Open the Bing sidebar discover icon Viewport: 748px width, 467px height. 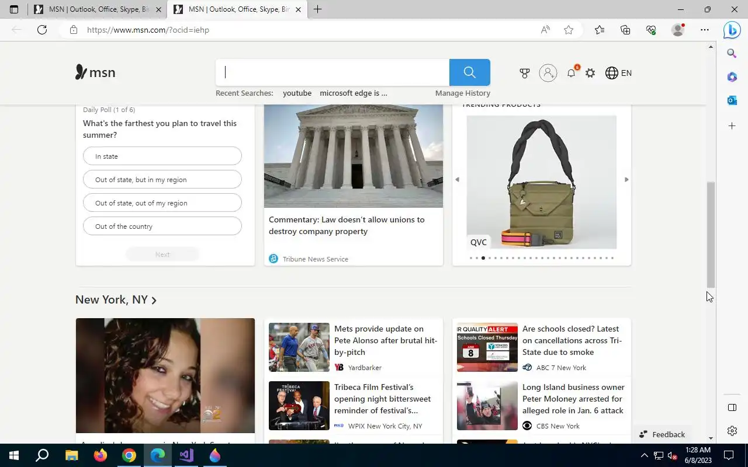(732, 29)
